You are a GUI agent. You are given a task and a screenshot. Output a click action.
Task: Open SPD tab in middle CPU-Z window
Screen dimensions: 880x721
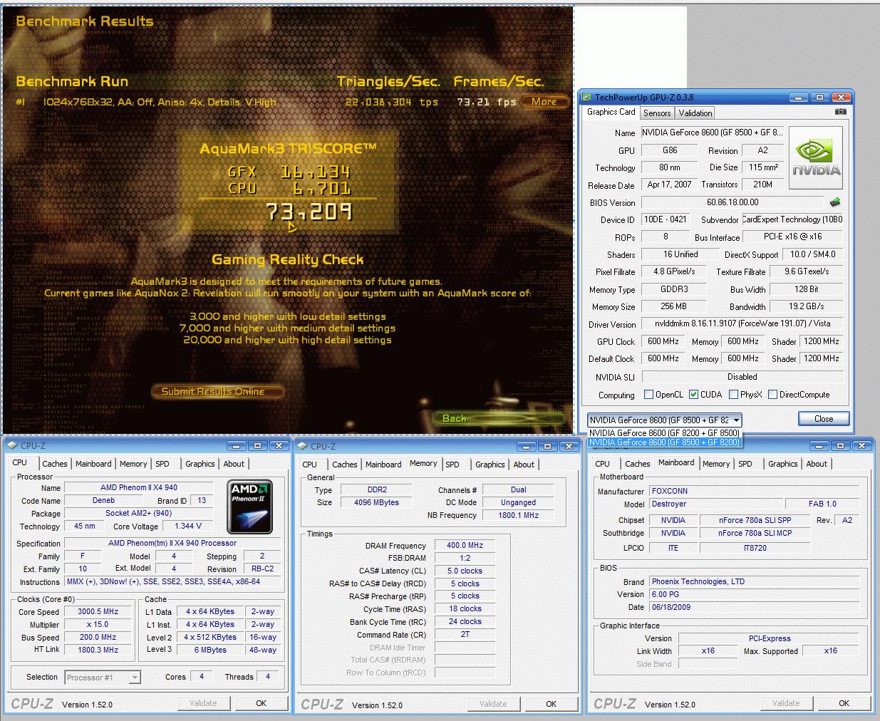(452, 465)
